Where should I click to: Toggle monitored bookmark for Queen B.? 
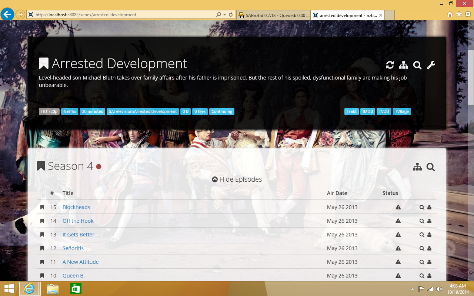click(x=42, y=276)
